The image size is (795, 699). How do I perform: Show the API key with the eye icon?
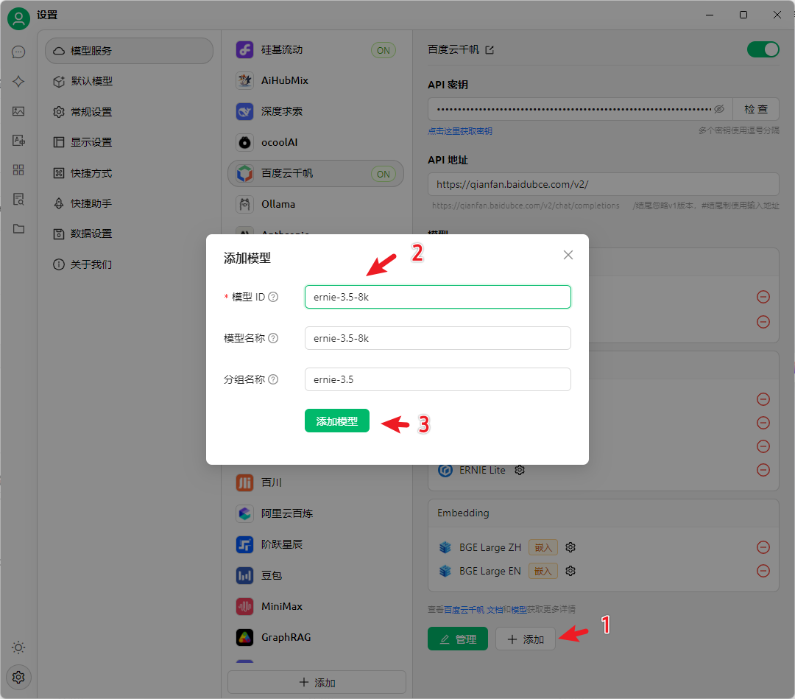[719, 109]
